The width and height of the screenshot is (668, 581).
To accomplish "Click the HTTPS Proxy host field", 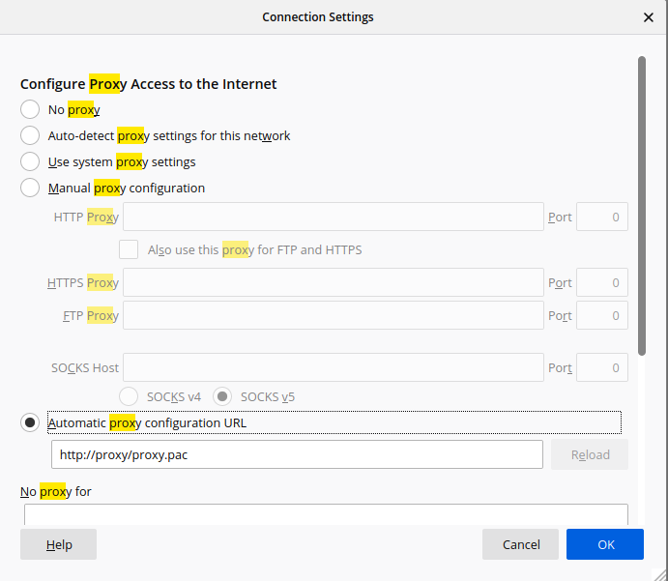I will tap(334, 282).
